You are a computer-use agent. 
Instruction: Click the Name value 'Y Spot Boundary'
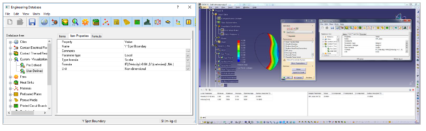click(135, 46)
